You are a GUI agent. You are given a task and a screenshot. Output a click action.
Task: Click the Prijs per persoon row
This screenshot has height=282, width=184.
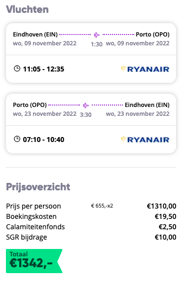point(91,206)
